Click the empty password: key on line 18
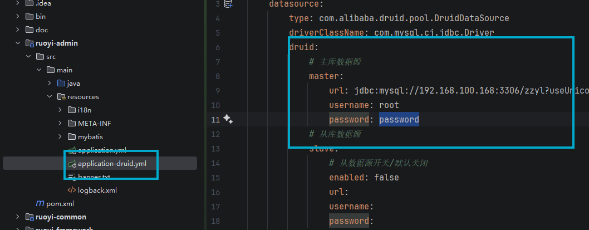This screenshot has height=230, width=589. click(x=351, y=221)
